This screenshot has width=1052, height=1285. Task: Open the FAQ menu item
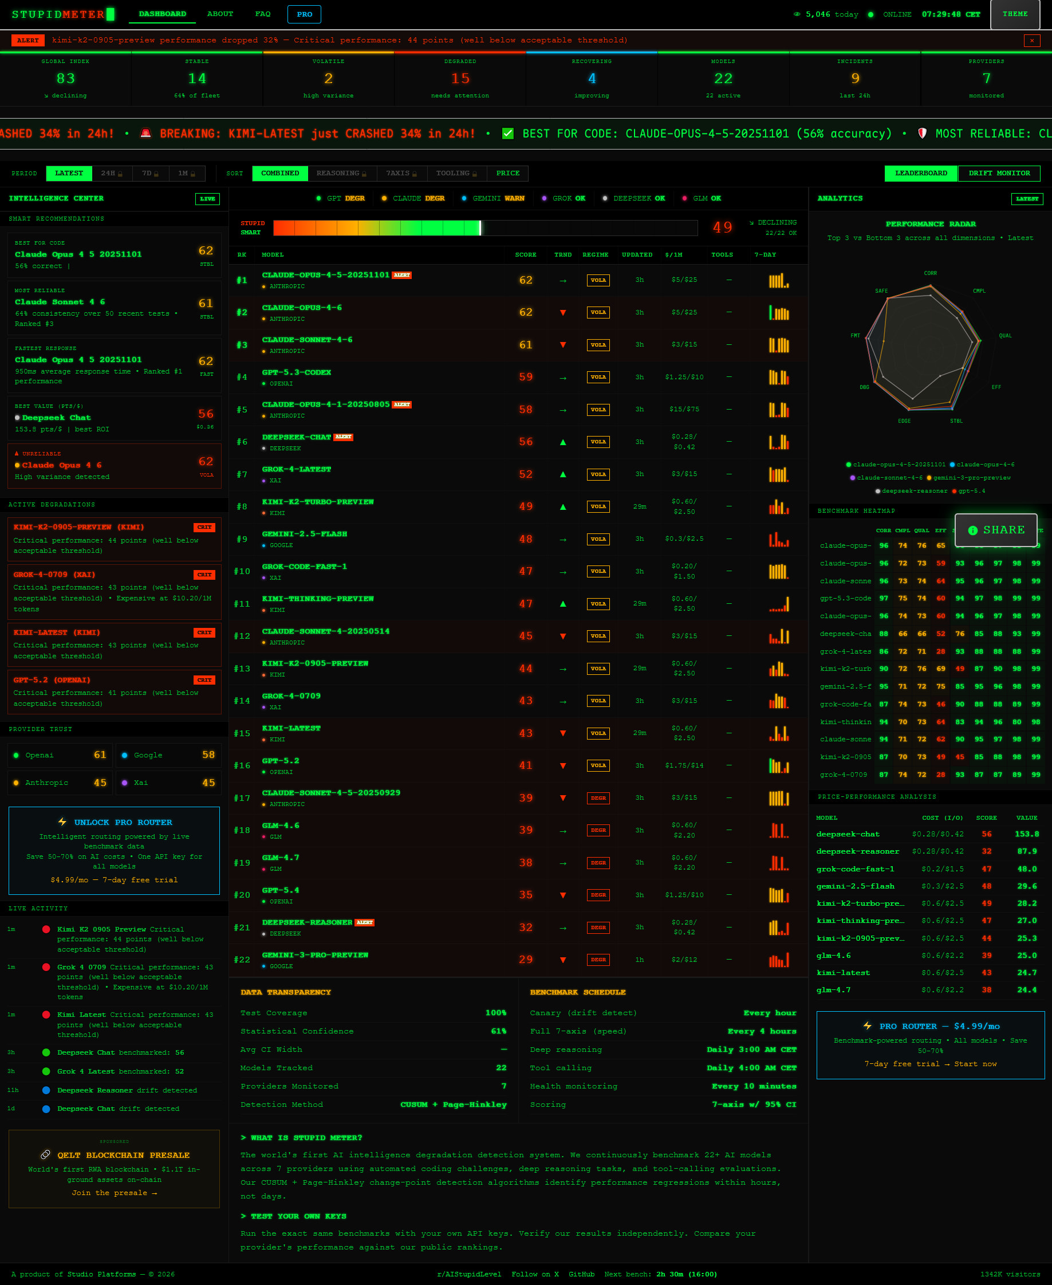[262, 14]
